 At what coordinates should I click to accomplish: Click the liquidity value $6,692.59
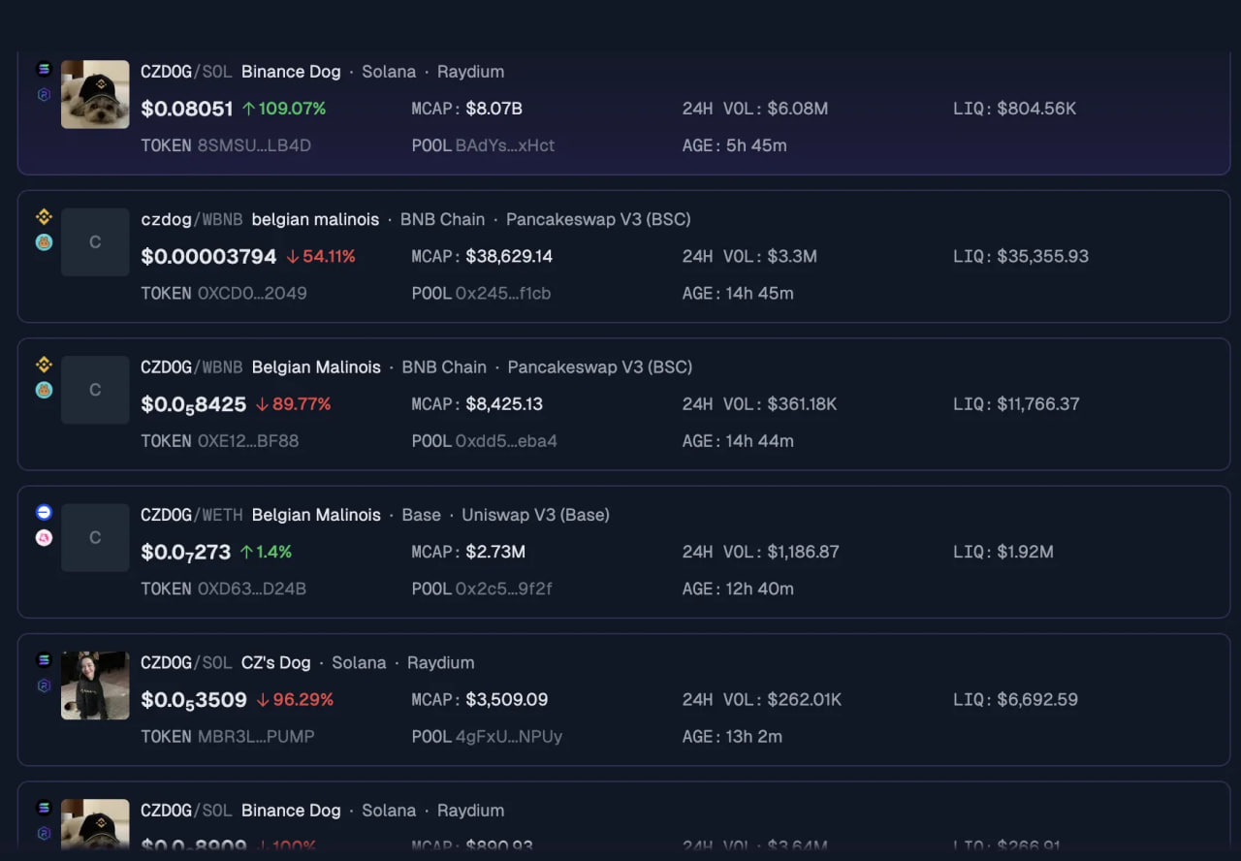pos(1038,700)
